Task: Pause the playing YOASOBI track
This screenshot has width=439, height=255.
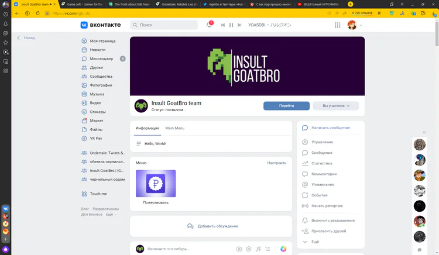Action: [231, 25]
